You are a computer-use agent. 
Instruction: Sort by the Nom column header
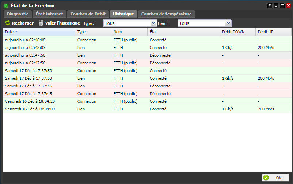pos(129,32)
